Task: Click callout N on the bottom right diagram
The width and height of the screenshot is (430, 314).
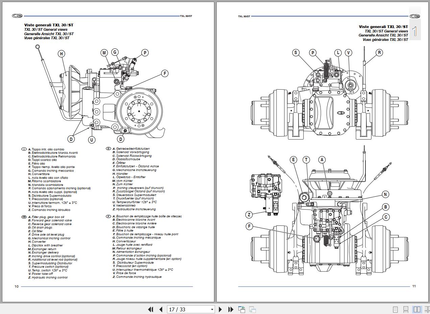Action: tap(385, 194)
